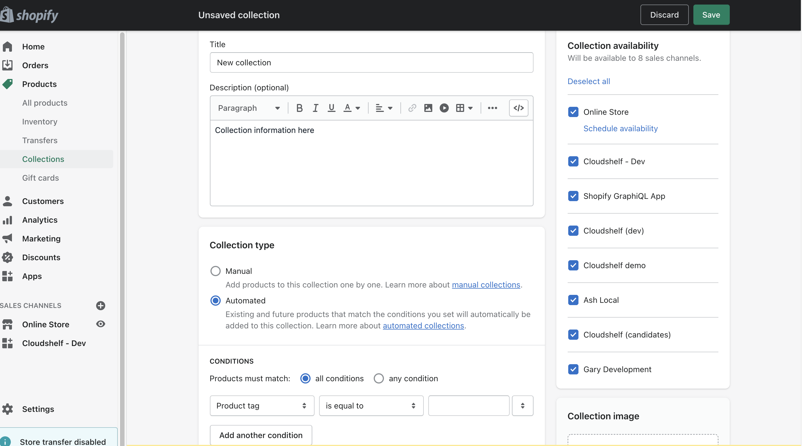Click the Apps grid icon

pos(7,276)
